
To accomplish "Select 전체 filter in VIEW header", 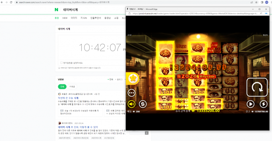I will [110, 80].
